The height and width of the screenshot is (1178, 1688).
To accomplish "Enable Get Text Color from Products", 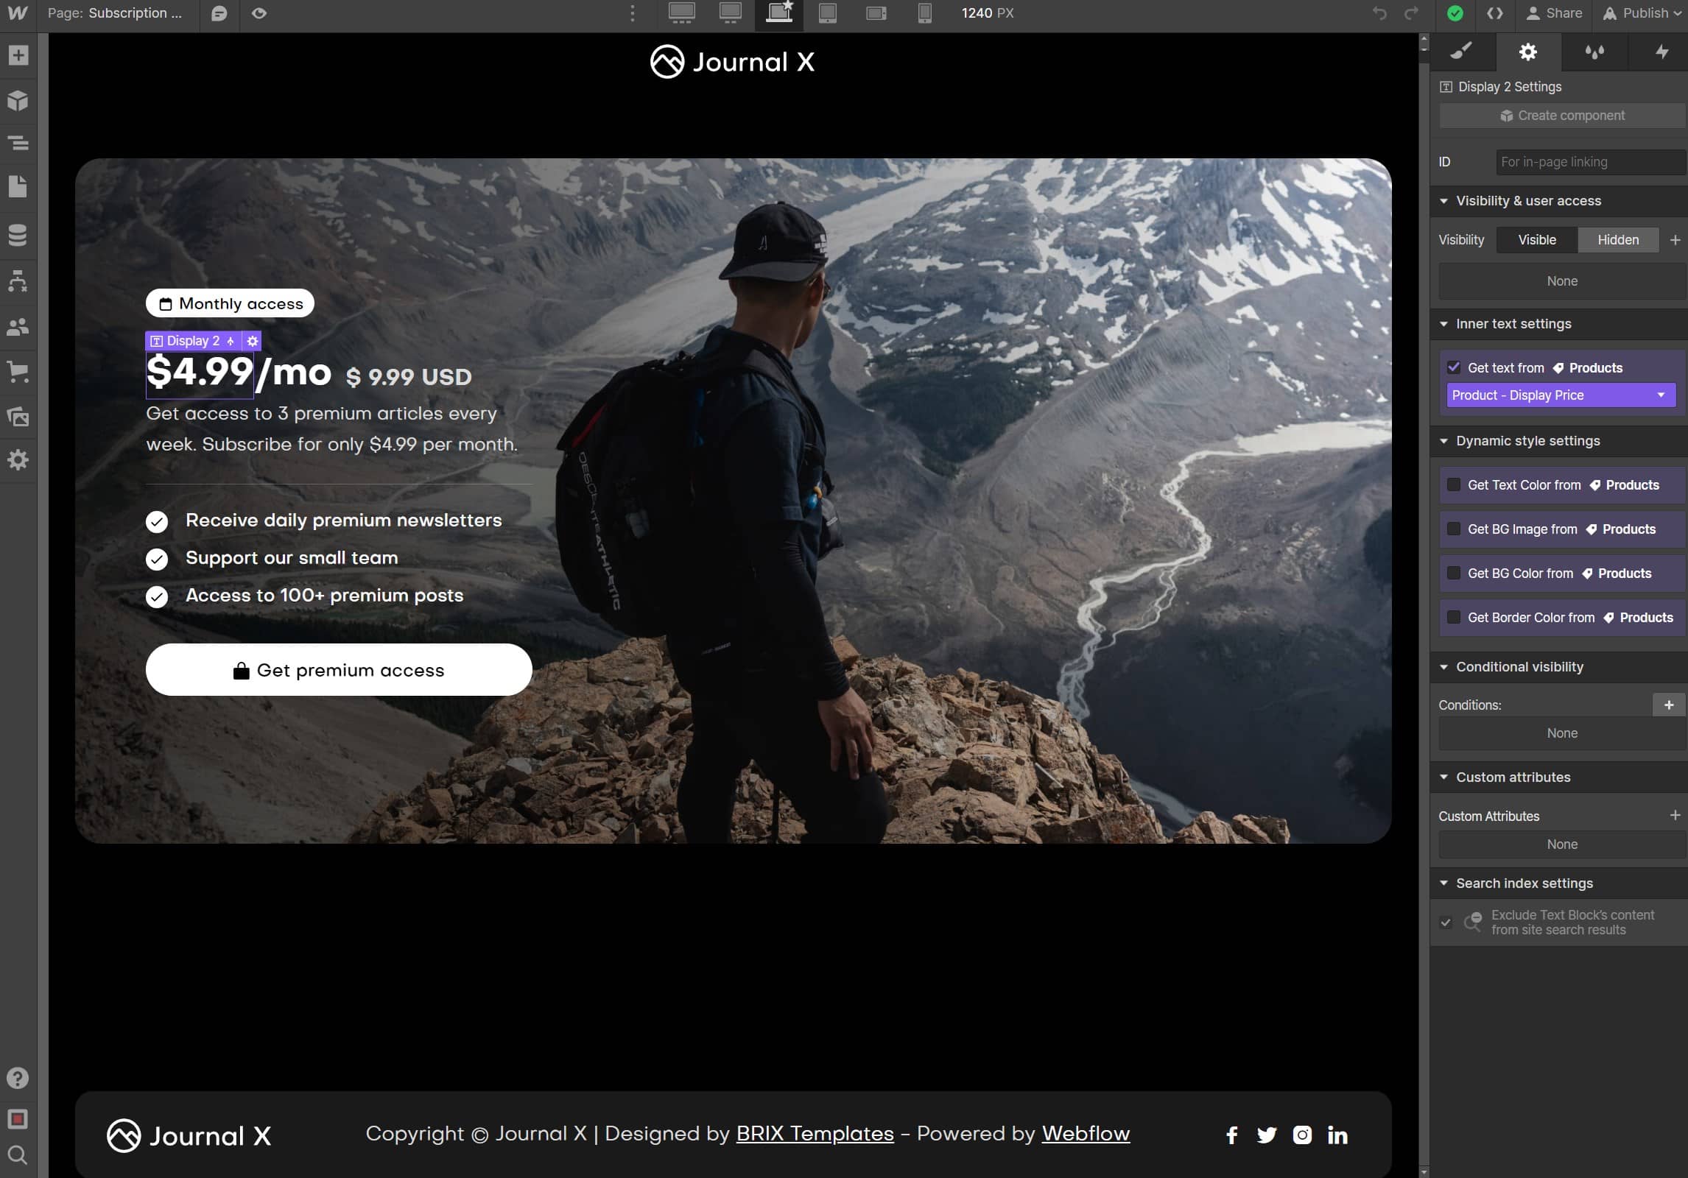I will click(1454, 484).
